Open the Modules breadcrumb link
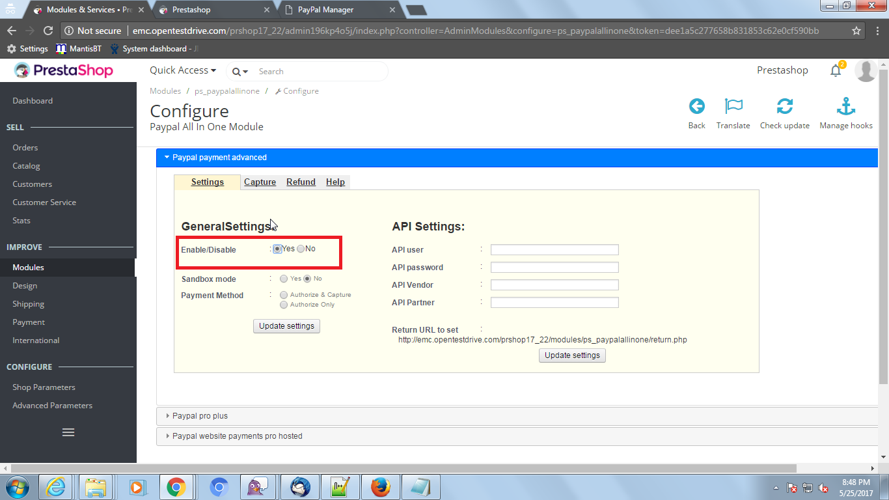Screen dimensions: 889x500 tap(165, 91)
